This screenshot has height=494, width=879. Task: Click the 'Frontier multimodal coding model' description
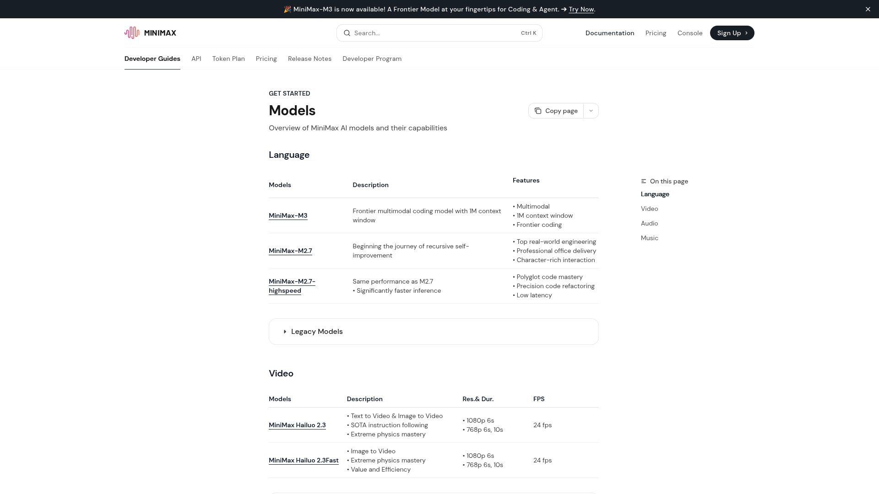click(427, 215)
